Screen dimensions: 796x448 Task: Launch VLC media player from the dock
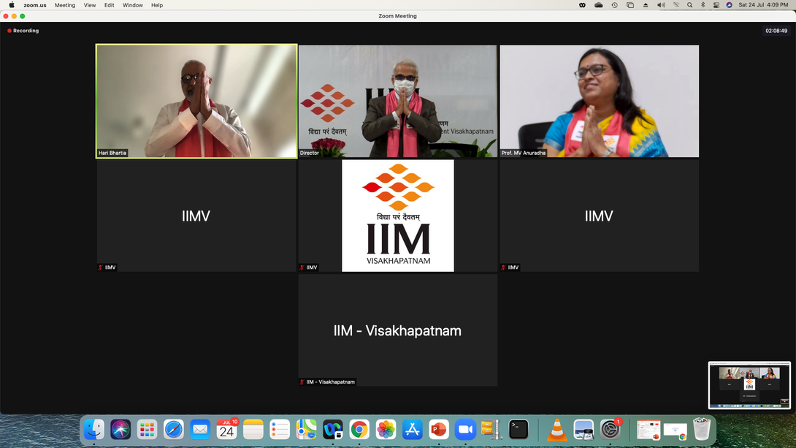(x=557, y=430)
